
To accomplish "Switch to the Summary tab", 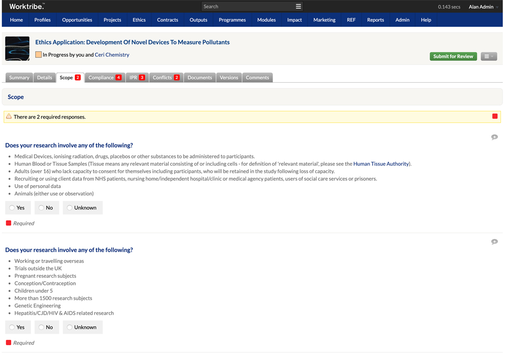I will coord(19,78).
